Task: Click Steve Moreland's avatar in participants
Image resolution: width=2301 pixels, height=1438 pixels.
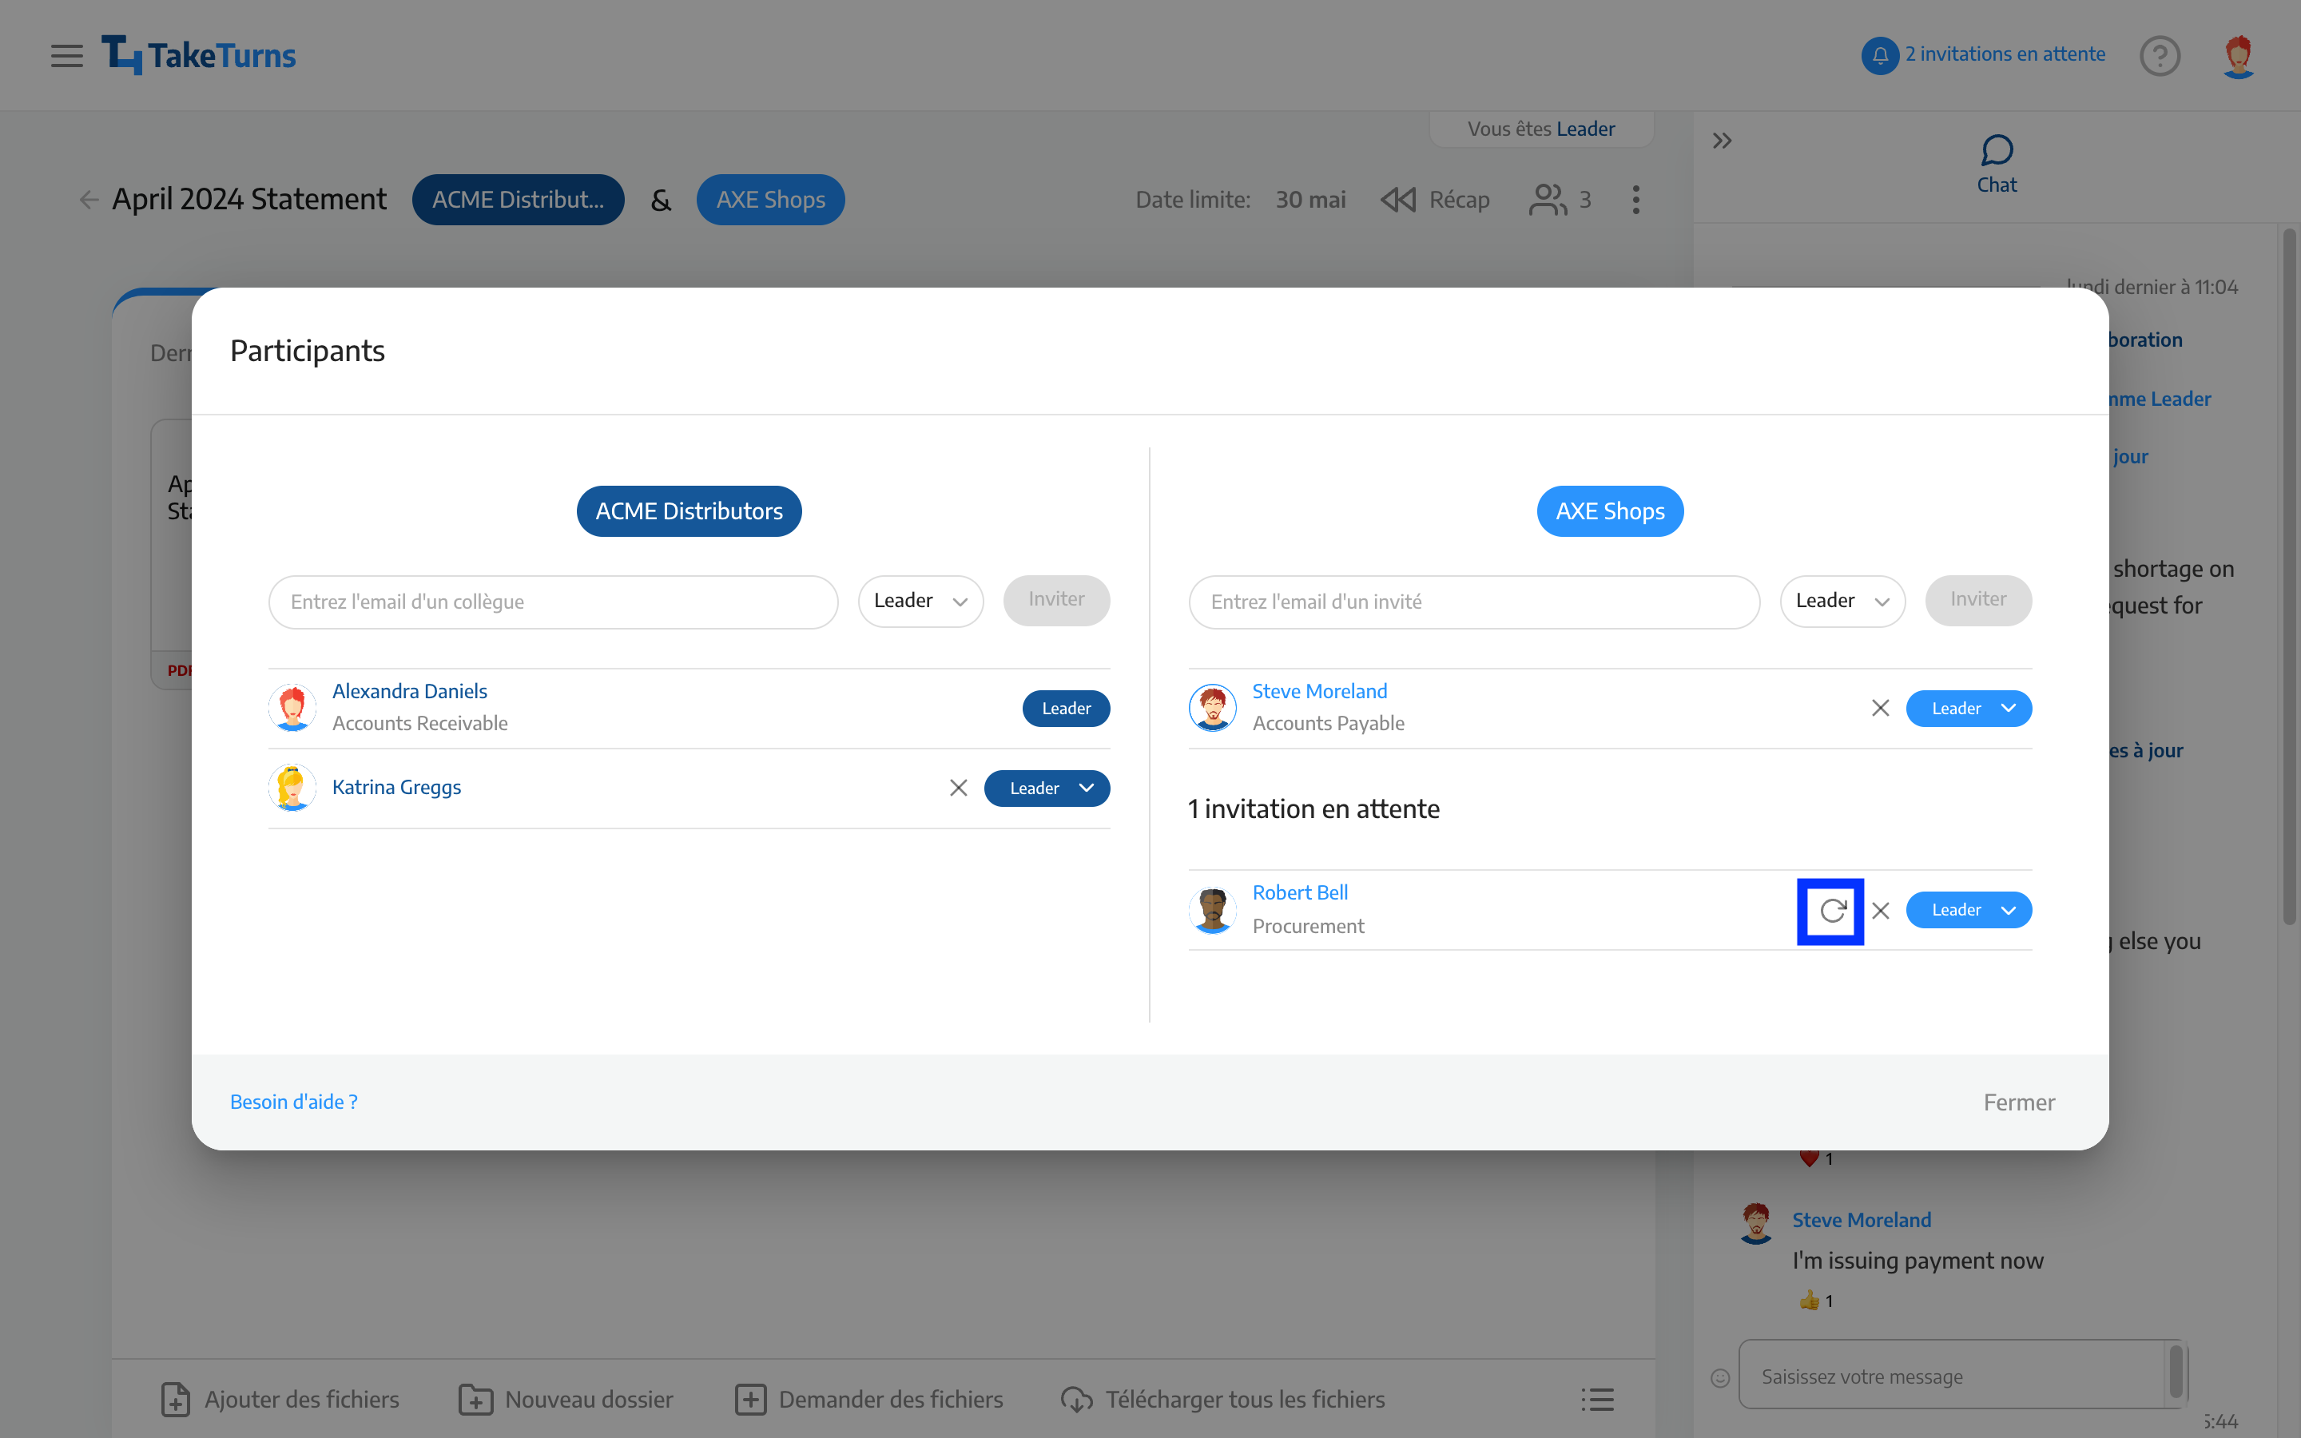Action: pos(1212,708)
